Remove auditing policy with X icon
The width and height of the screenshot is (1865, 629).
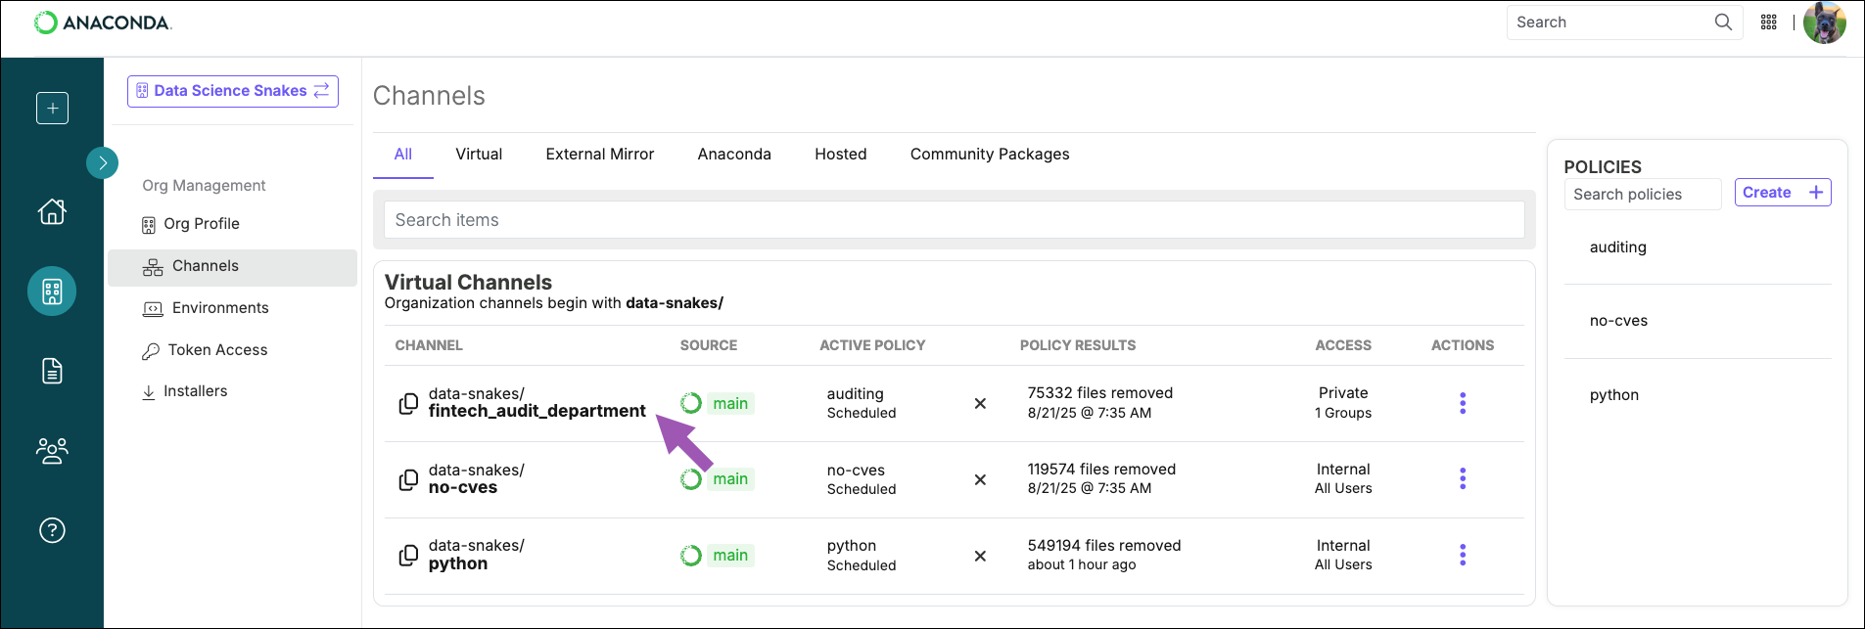click(980, 404)
